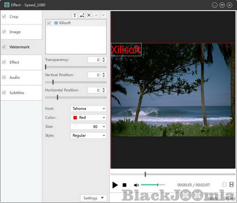
Task: Play the video preview
Action: tap(115, 185)
